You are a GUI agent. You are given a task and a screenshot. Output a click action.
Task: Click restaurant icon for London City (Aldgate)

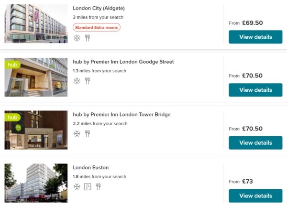click(x=88, y=38)
